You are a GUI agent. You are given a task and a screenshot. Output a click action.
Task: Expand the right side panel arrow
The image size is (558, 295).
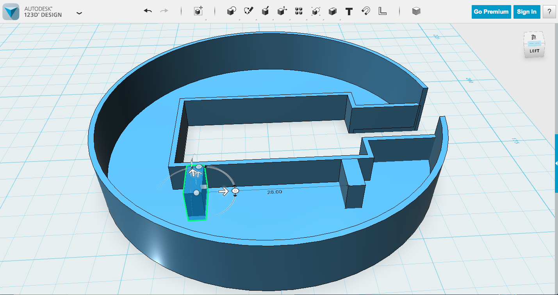(556, 164)
